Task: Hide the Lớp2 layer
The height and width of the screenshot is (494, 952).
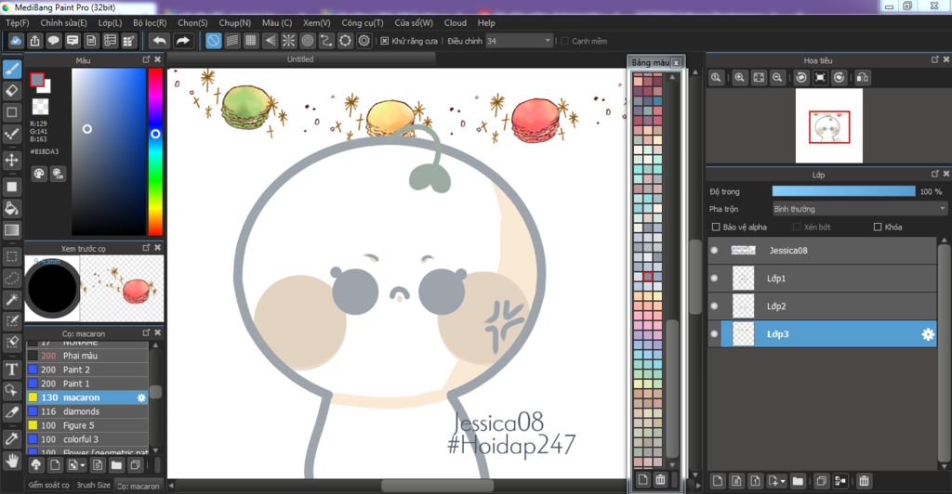Action: point(714,306)
